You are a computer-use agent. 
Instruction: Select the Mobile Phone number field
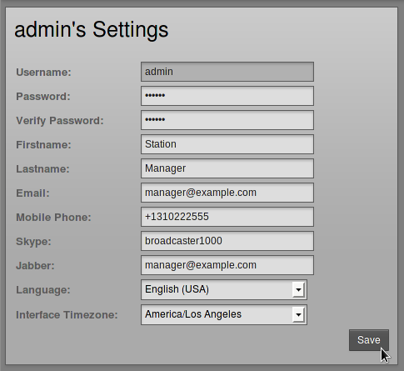pos(227,217)
